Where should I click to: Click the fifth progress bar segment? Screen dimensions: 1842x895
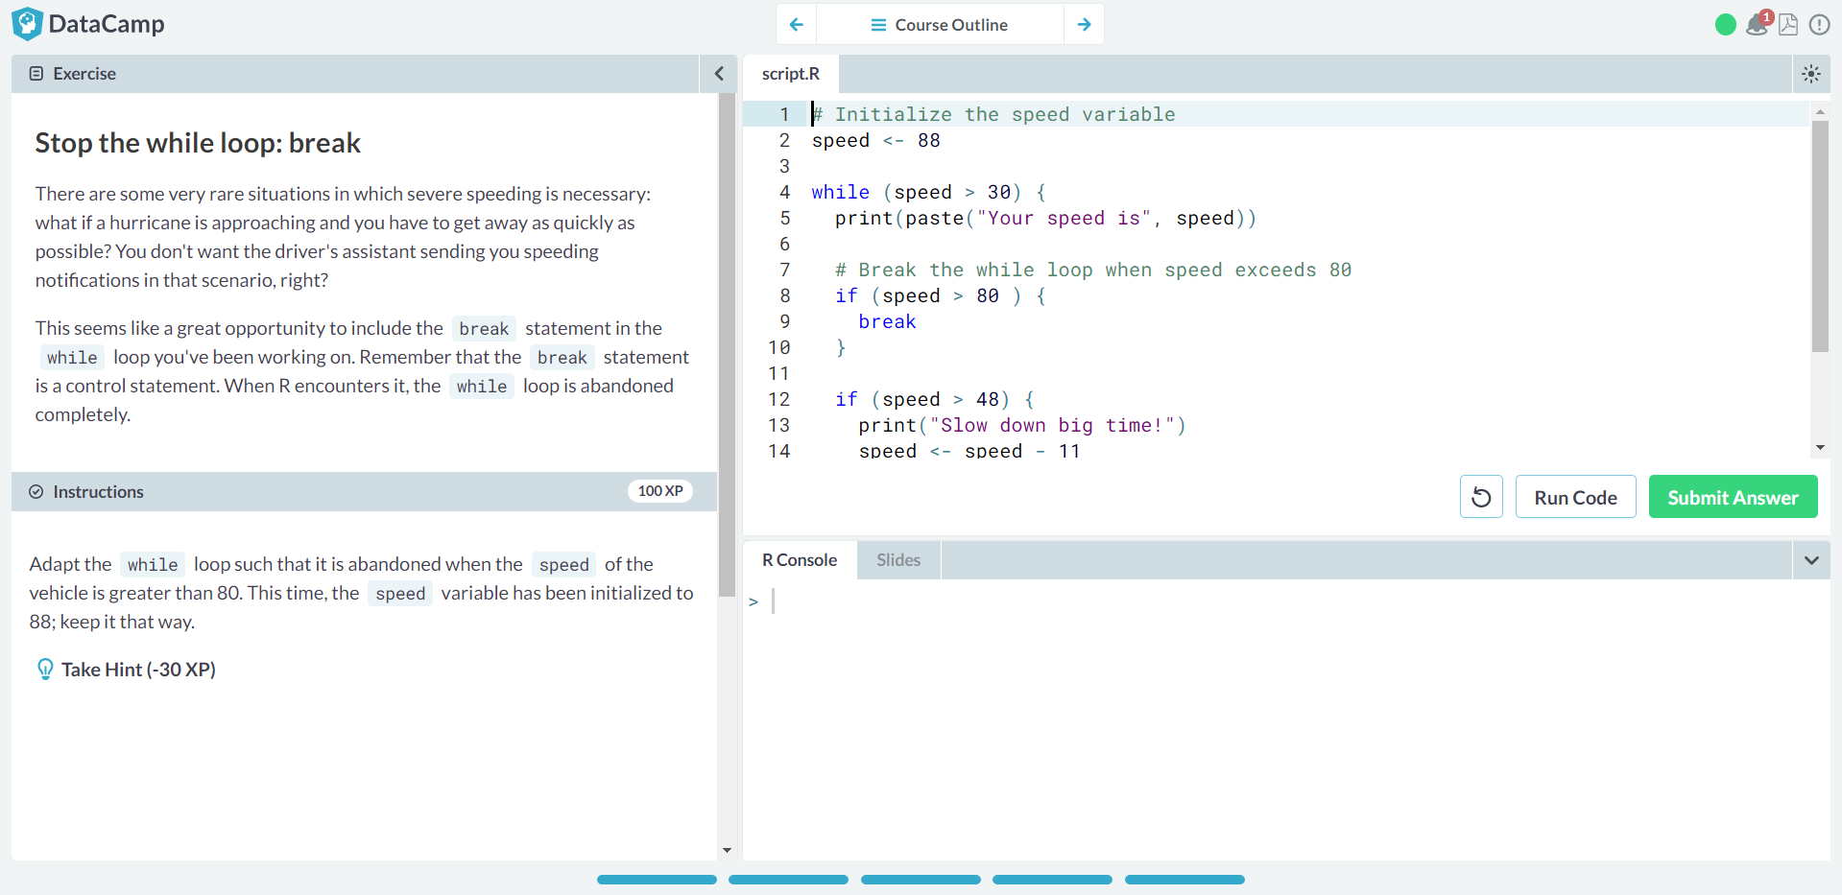(x=1184, y=880)
